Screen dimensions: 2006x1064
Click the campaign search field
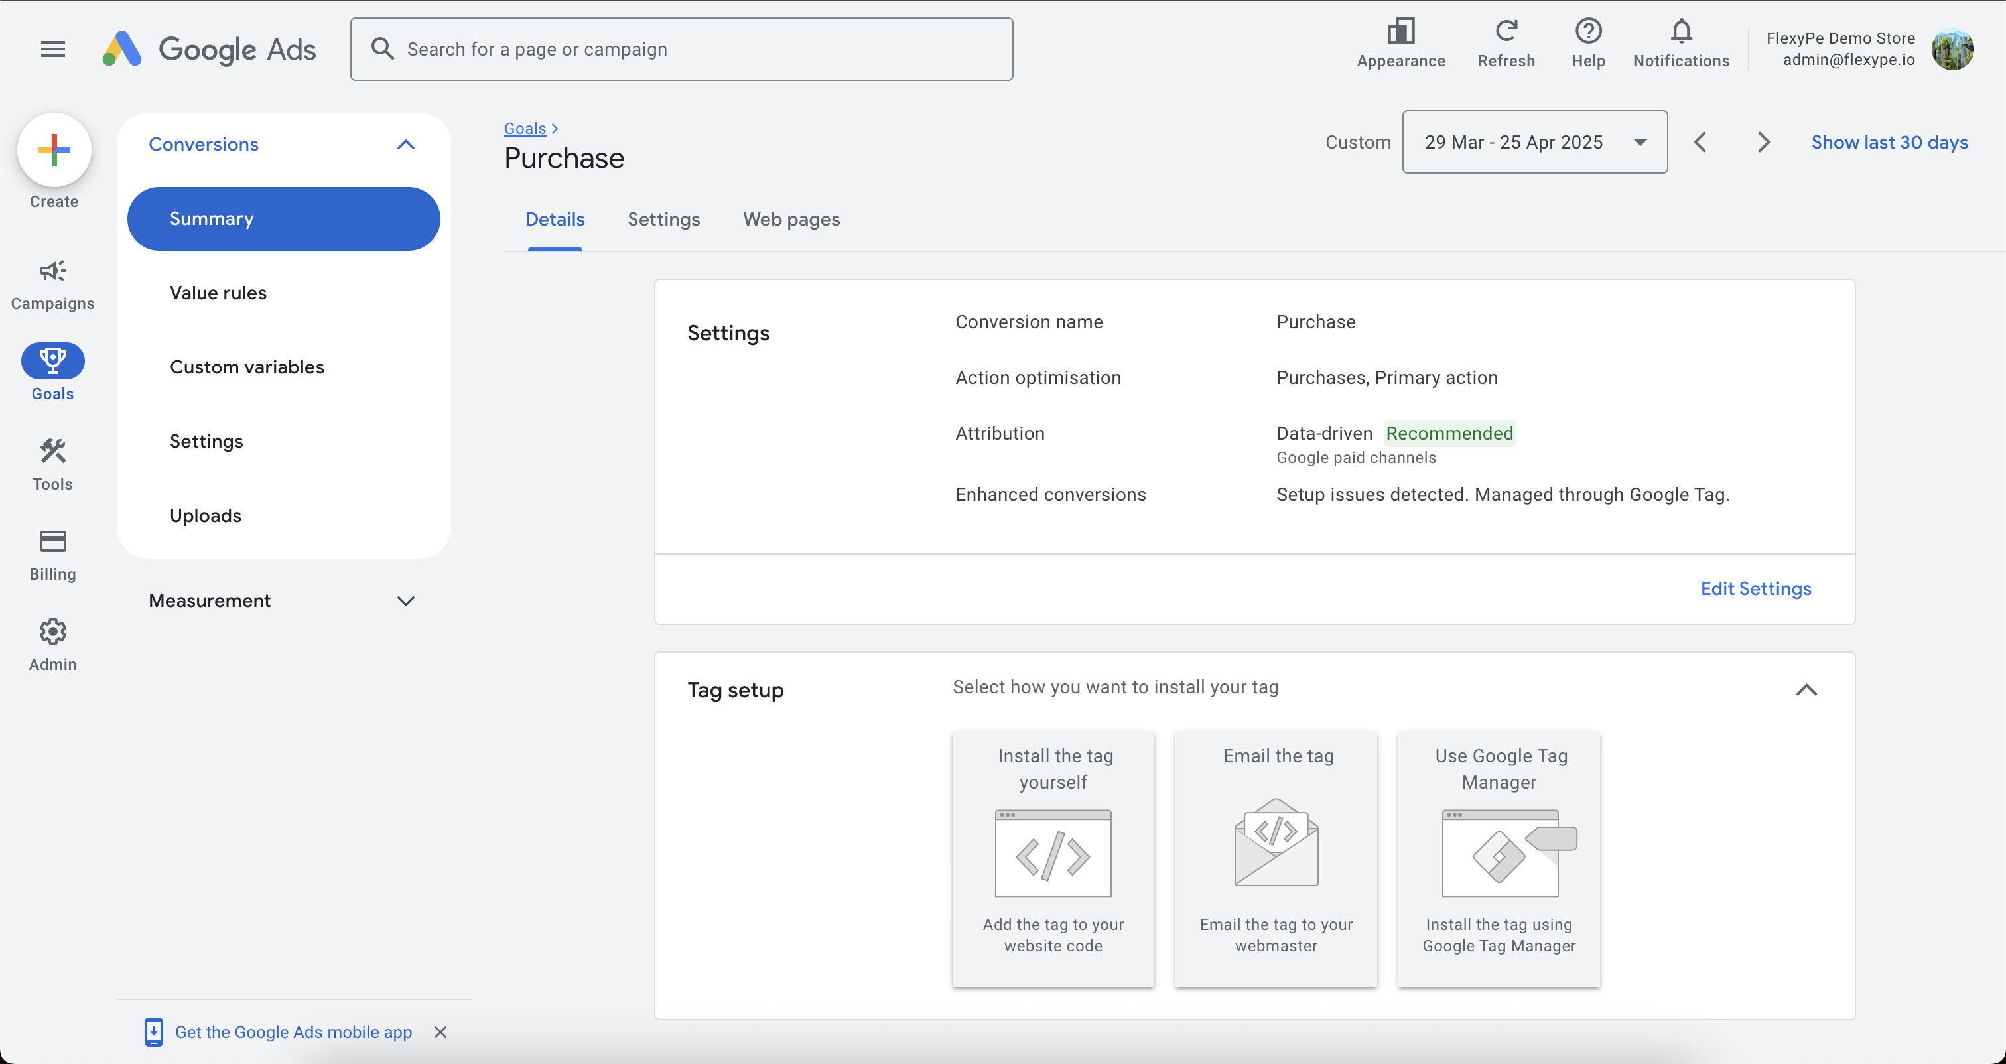tap(681, 49)
